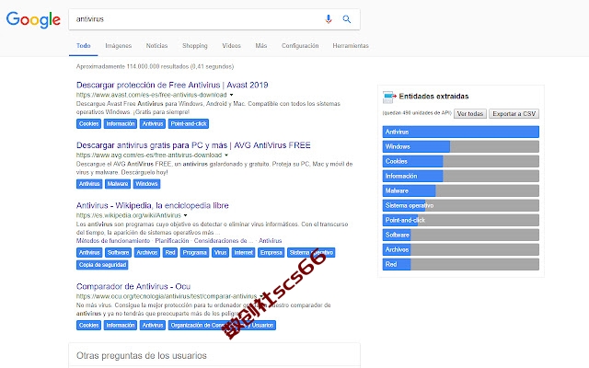Viewport: 589px width, 368px height.
Task: Open Antivirus Wikipedia result title
Action: click(x=153, y=206)
